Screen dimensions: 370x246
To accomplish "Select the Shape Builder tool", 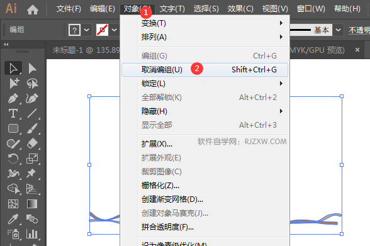I will pos(14,189).
